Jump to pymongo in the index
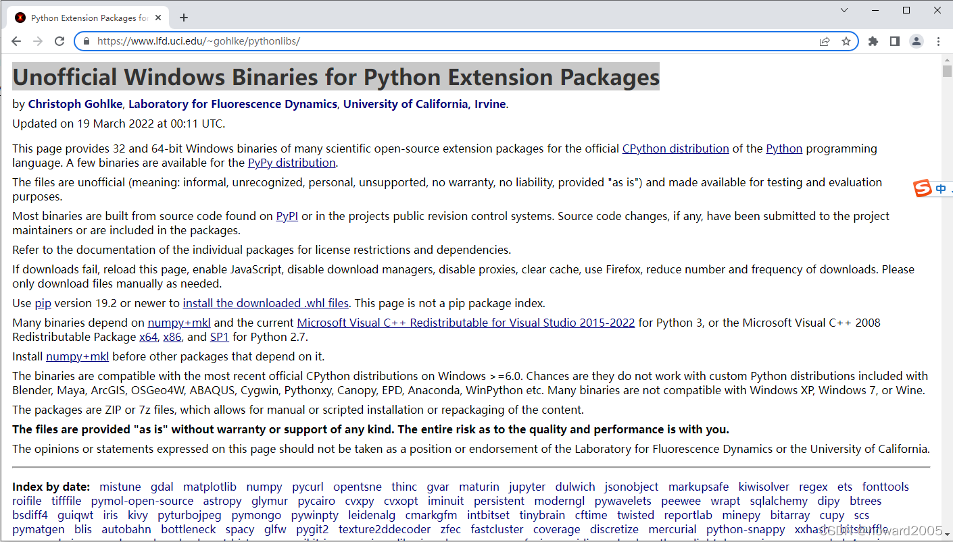 (x=256, y=515)
